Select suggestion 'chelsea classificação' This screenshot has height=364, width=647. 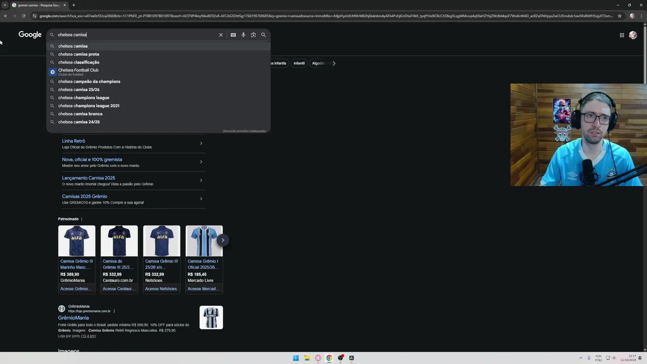[x=158, y=62]
